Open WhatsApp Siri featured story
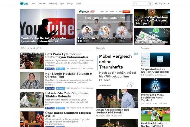 (x=152, y=36)
